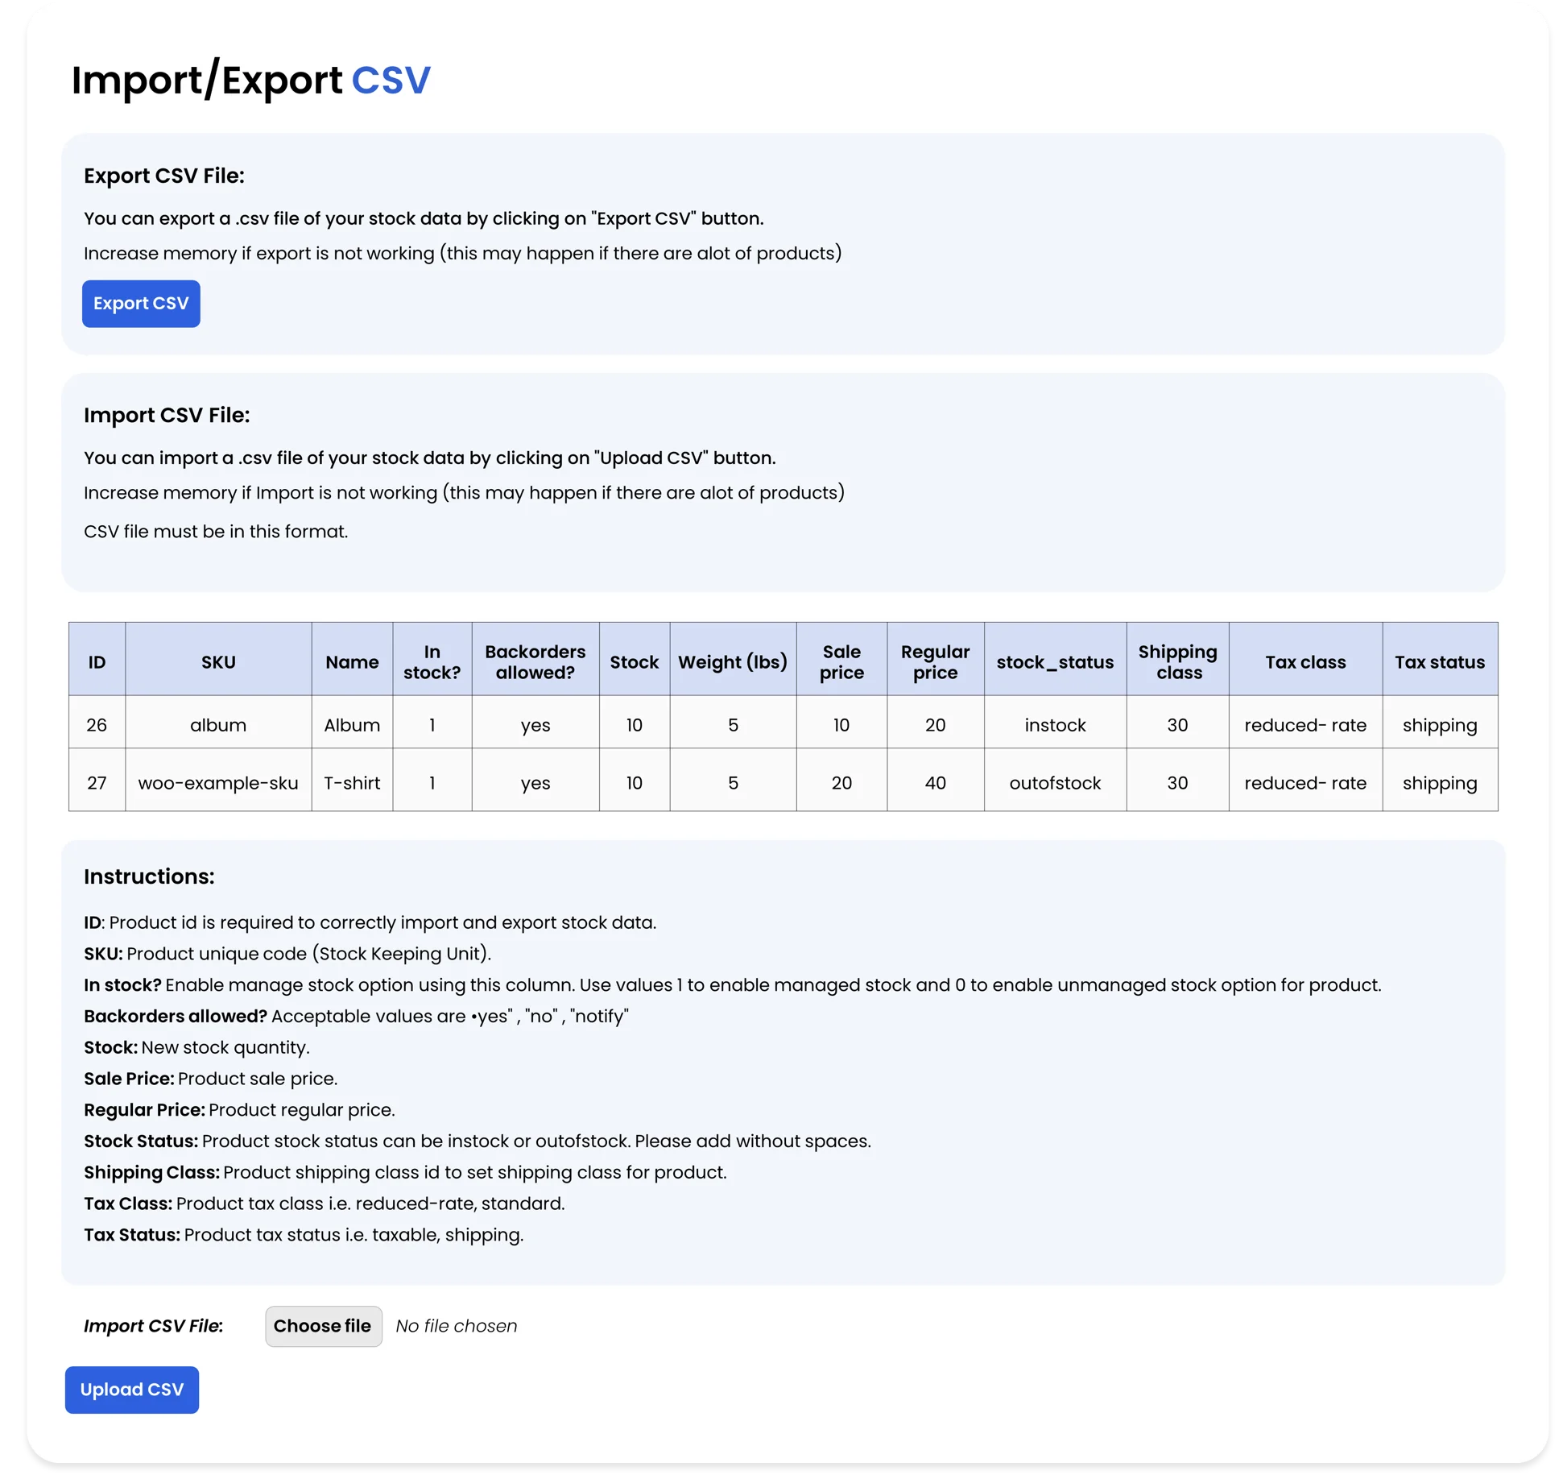The image size is (1567, 1475).
Task: Click the Import/Export CSV page heading
Action: pos(251,81)
